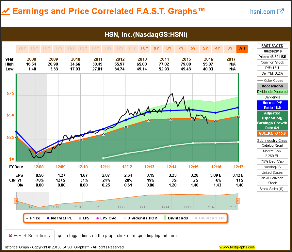Click the right range slider handle
The image size is (292, 252).
click(238, 201)
